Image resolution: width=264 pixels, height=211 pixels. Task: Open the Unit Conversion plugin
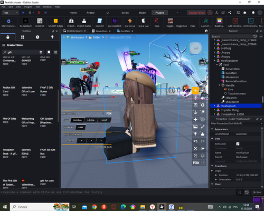click(251, 23)
